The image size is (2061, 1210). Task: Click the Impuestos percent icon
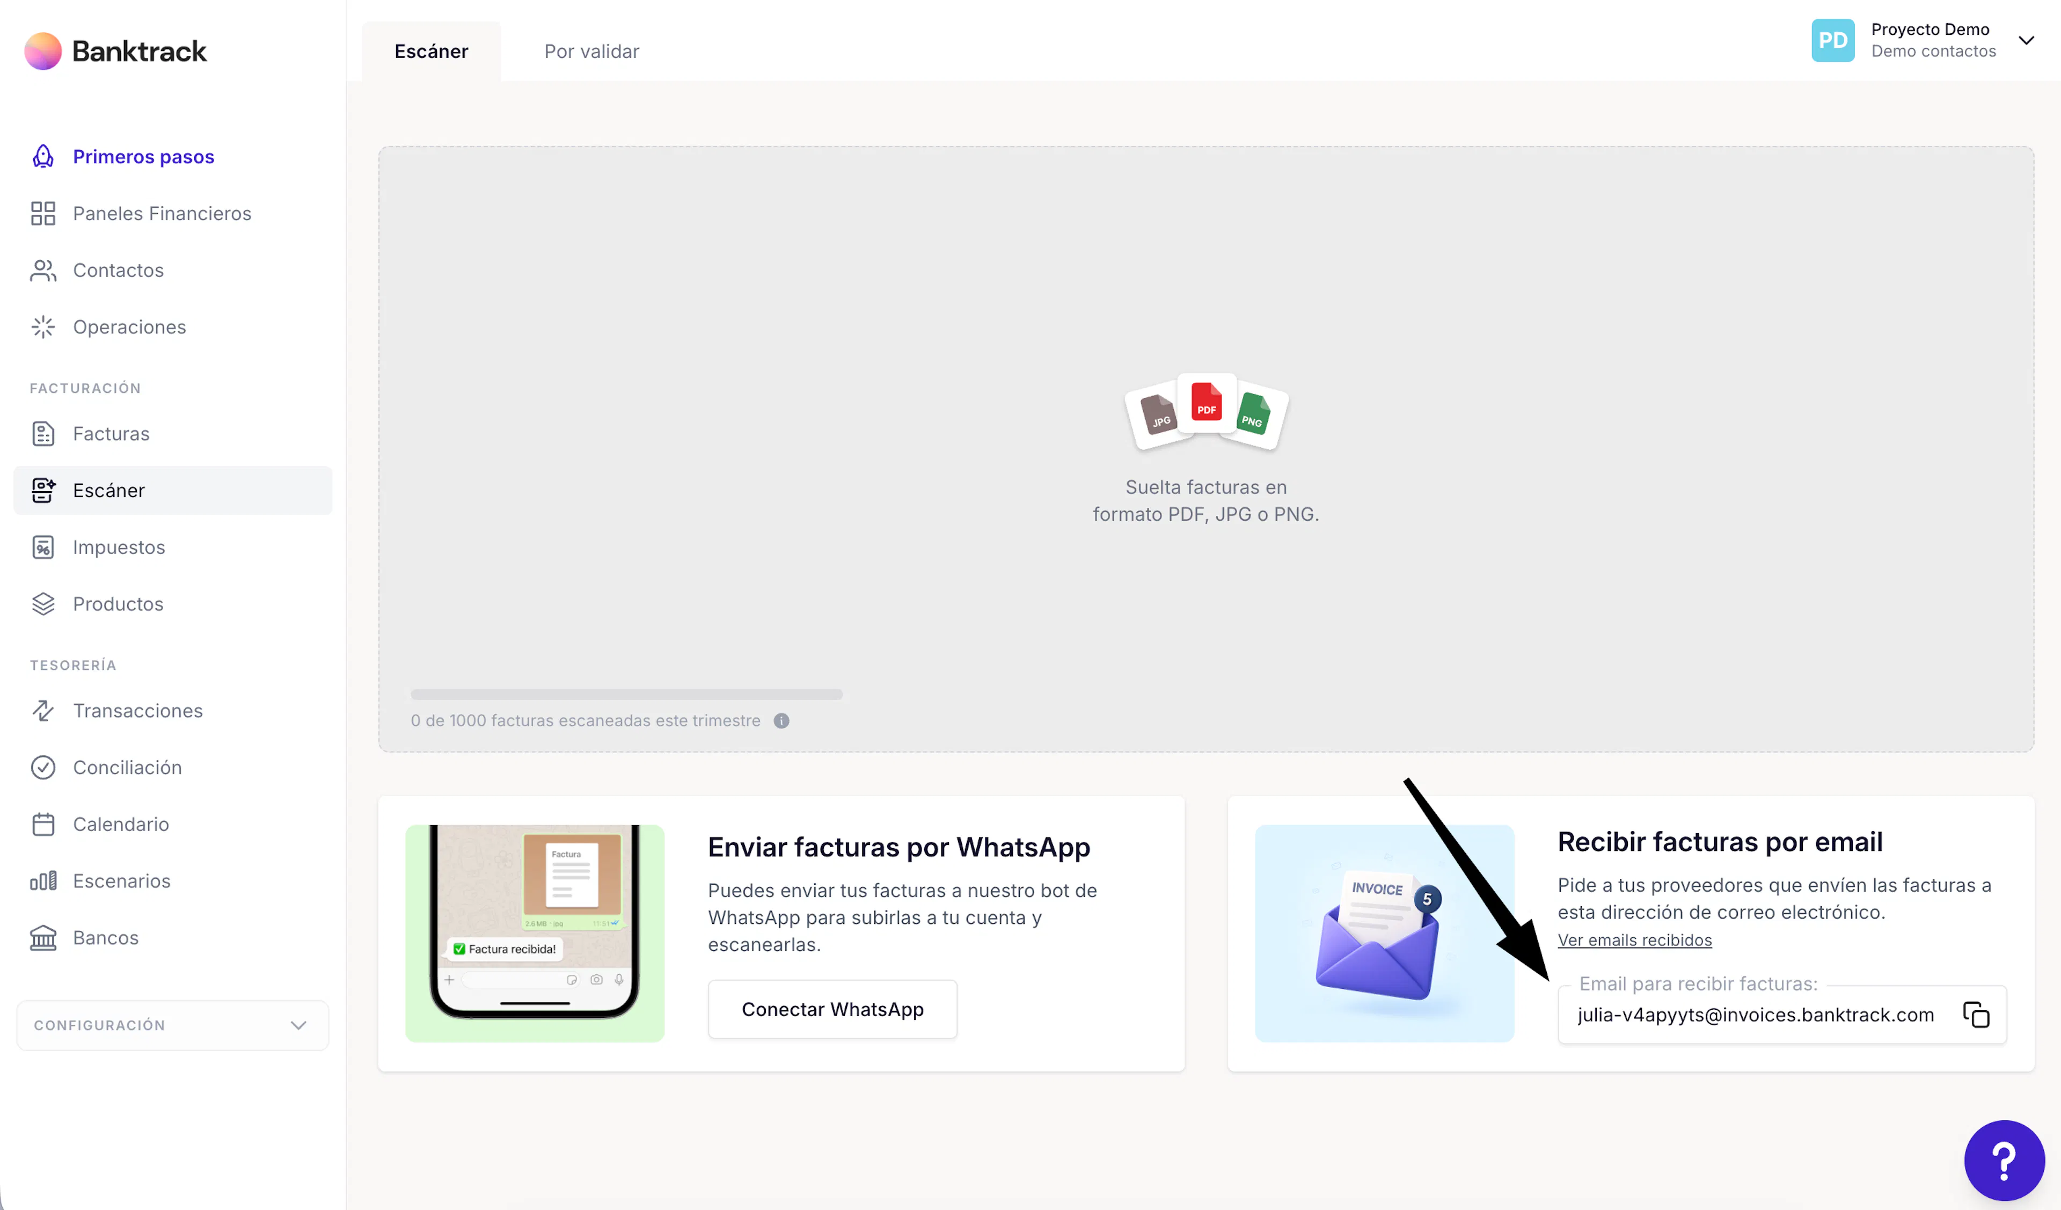pyautogui.click(x=42, y=548)
